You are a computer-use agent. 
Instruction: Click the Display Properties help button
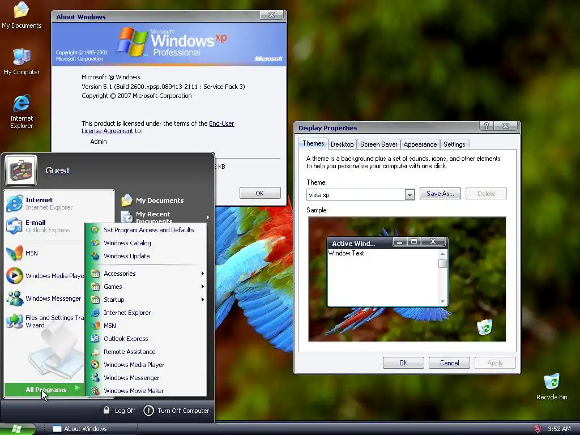pos(487,126)
